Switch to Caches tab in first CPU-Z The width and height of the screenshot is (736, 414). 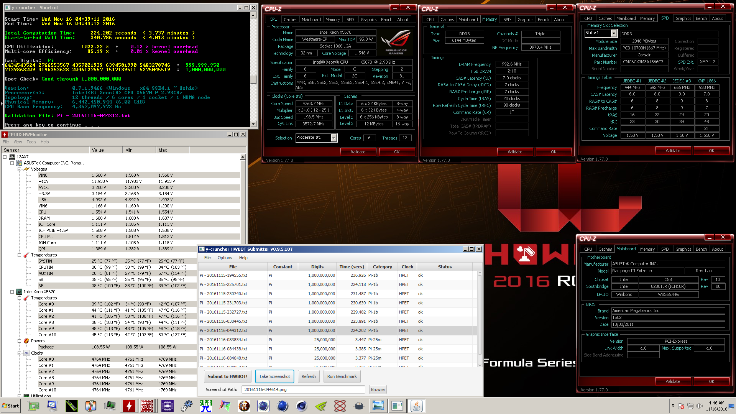coord(290,20)
